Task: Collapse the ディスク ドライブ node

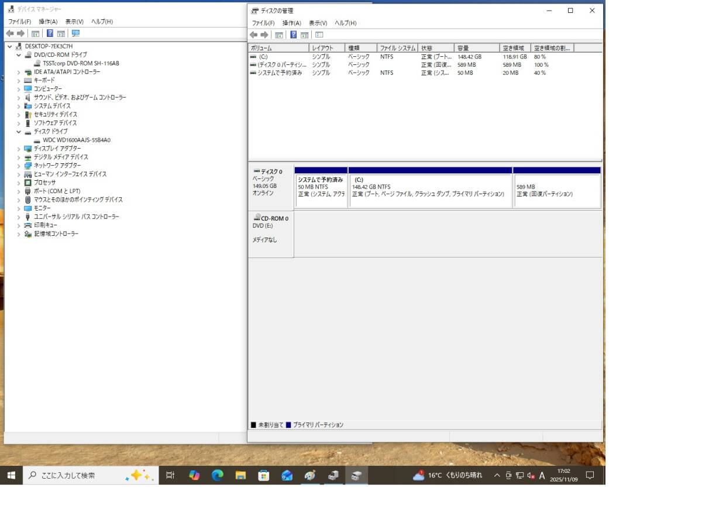Action: 19,132
